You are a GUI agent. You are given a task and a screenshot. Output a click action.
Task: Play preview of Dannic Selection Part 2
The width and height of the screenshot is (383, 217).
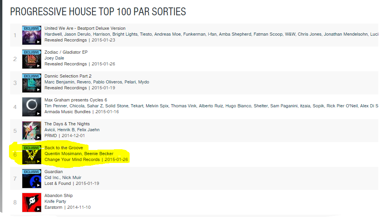38,90
